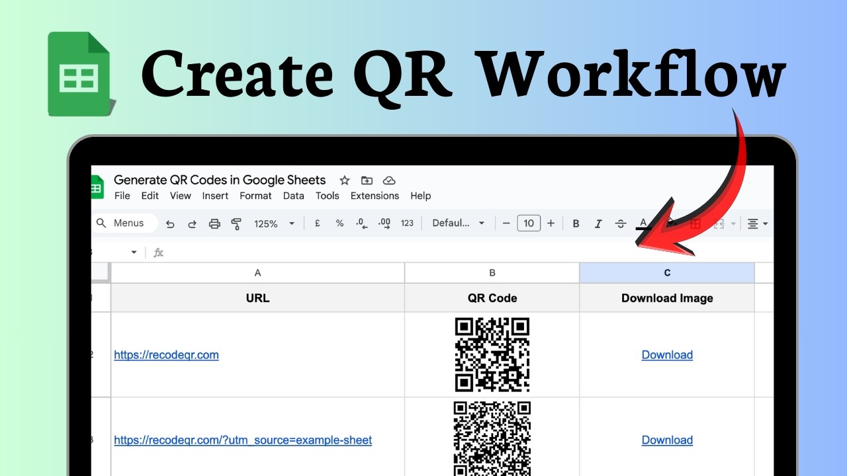Increase font size with the plus button

[551, 223]
